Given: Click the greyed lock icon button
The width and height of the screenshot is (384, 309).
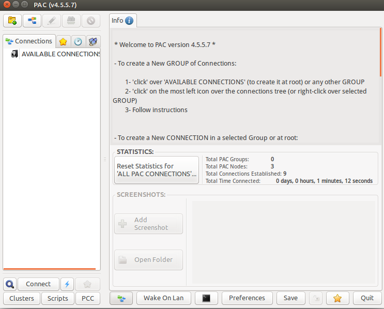Looking at the screenshot, I should click(x=316, y=298).
